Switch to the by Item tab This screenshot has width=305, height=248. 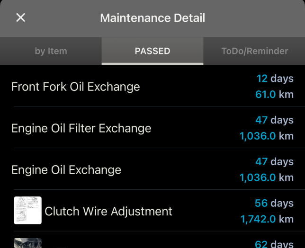click(x=51, y=51)
